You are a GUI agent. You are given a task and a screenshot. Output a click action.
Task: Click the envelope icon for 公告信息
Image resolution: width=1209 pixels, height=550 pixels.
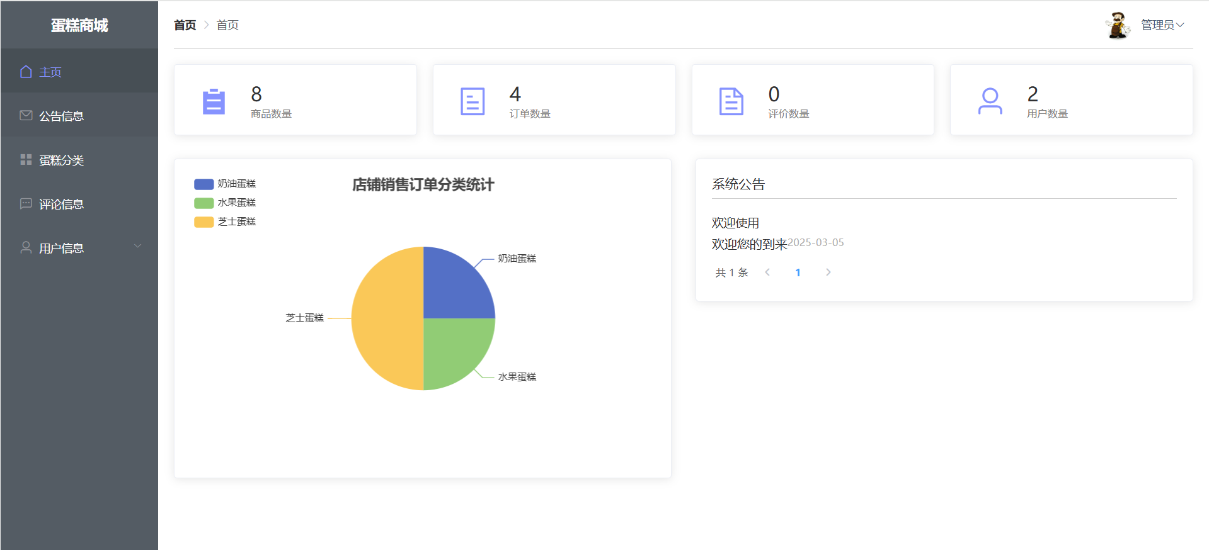(x=26, y=115)
